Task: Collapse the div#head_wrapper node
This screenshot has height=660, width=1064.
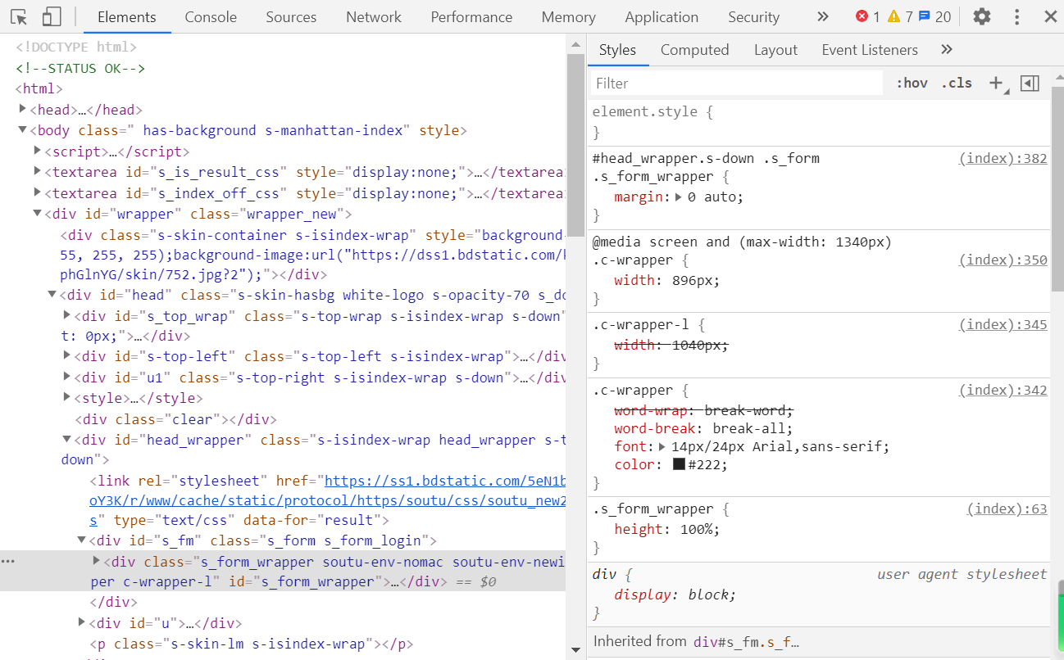Action: [x=67, y=439]
